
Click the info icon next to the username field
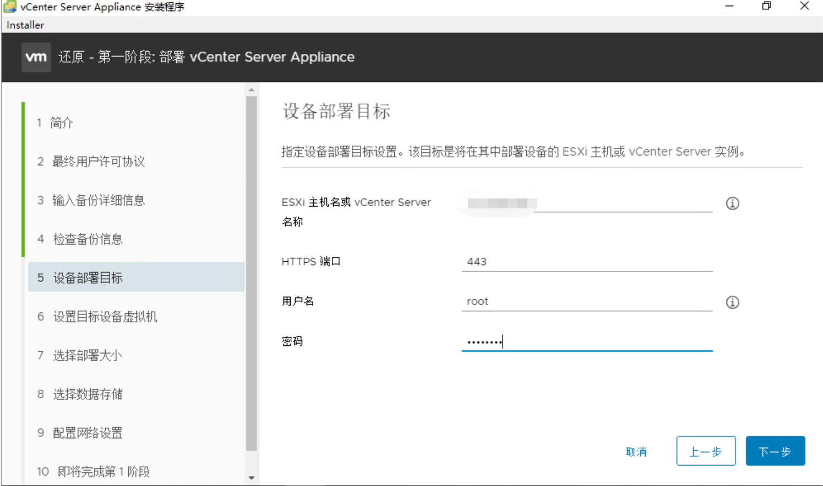(x=732, y=302)
